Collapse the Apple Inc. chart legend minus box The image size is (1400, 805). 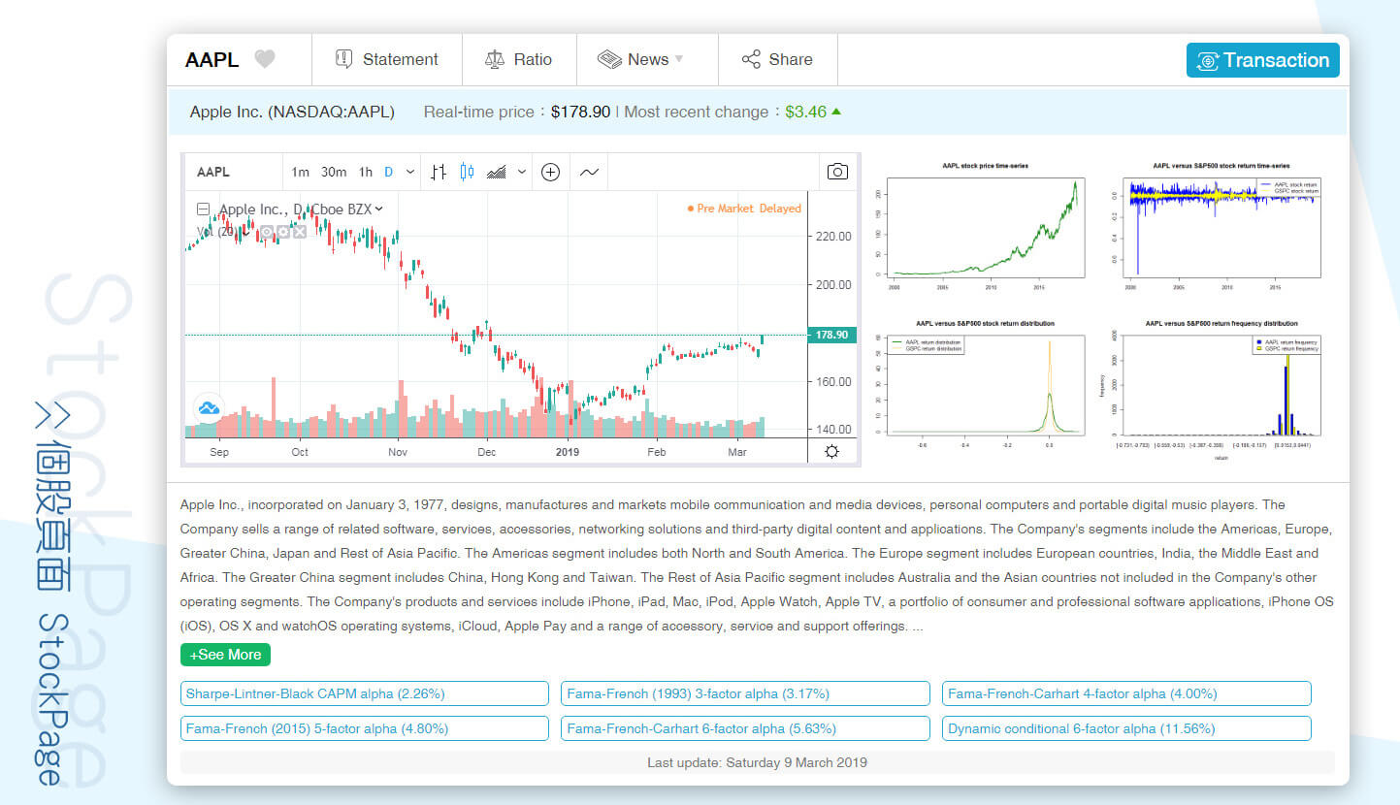coord(203,209)
